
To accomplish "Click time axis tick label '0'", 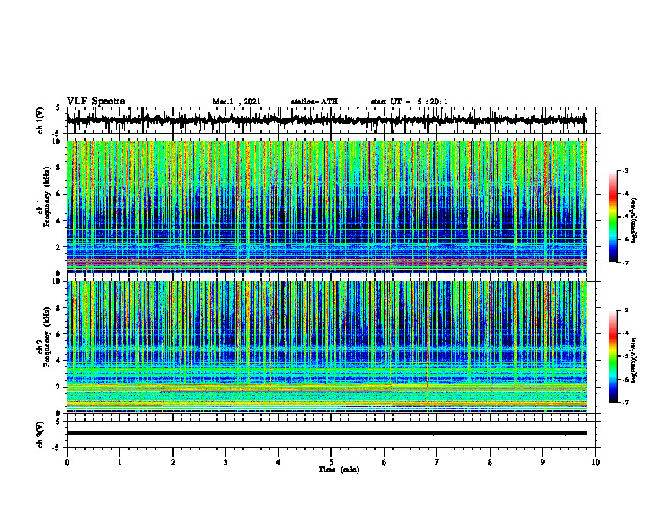I will [67, 462].
